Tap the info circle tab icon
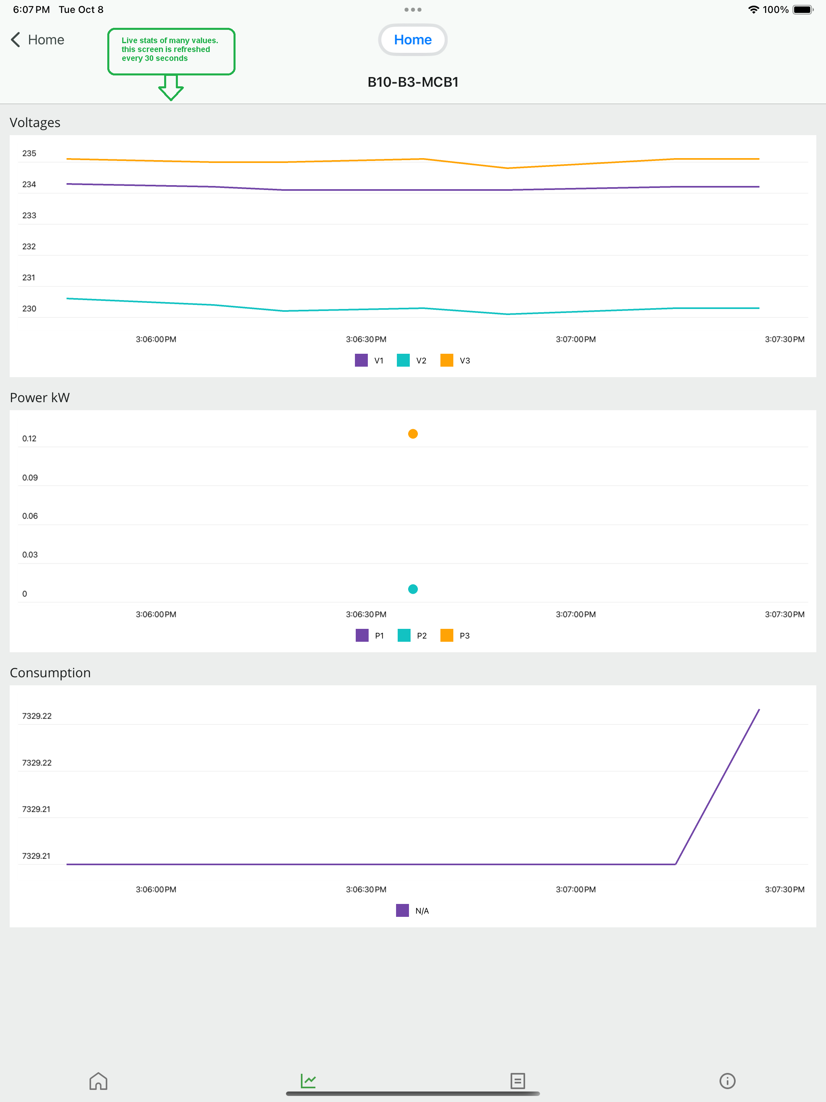 pyautogui.click(x=727, y=1081)
